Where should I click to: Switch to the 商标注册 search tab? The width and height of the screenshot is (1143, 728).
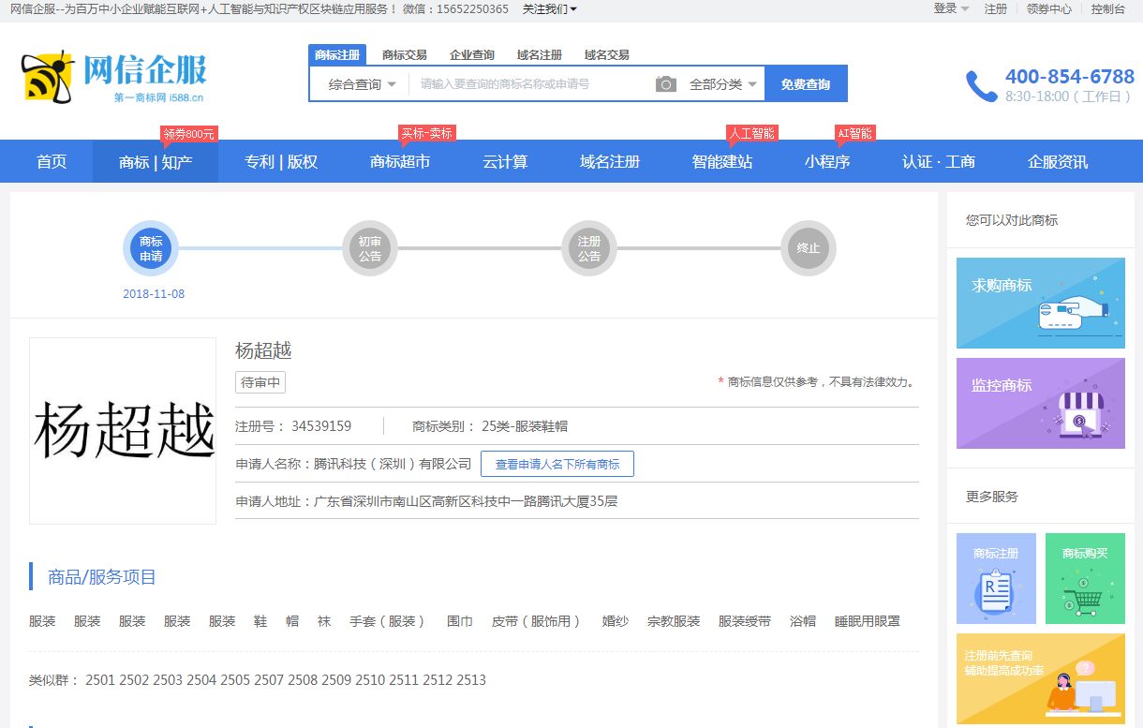[337, 55]
